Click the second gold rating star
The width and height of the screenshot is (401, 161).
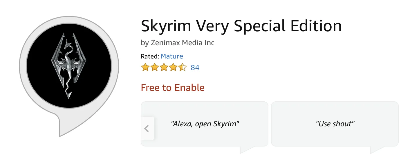154,68
